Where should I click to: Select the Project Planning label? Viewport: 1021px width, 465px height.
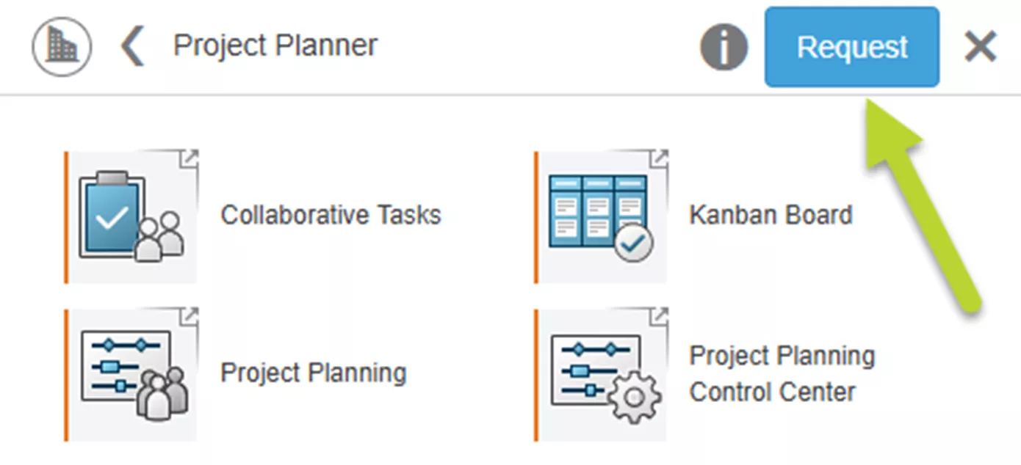(x=312, y=373)
